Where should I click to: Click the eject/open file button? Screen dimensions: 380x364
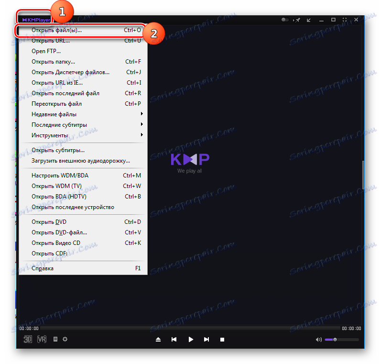(x=158, y=340)
